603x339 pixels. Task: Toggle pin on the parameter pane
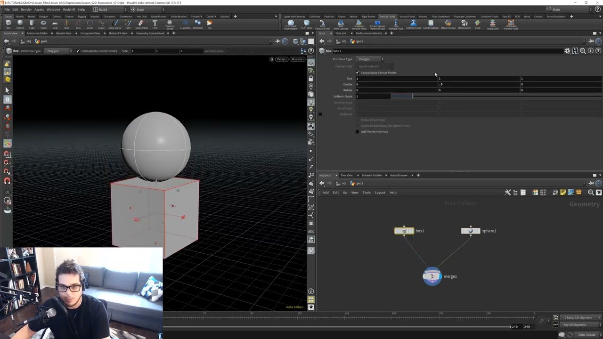coord(591,41)
